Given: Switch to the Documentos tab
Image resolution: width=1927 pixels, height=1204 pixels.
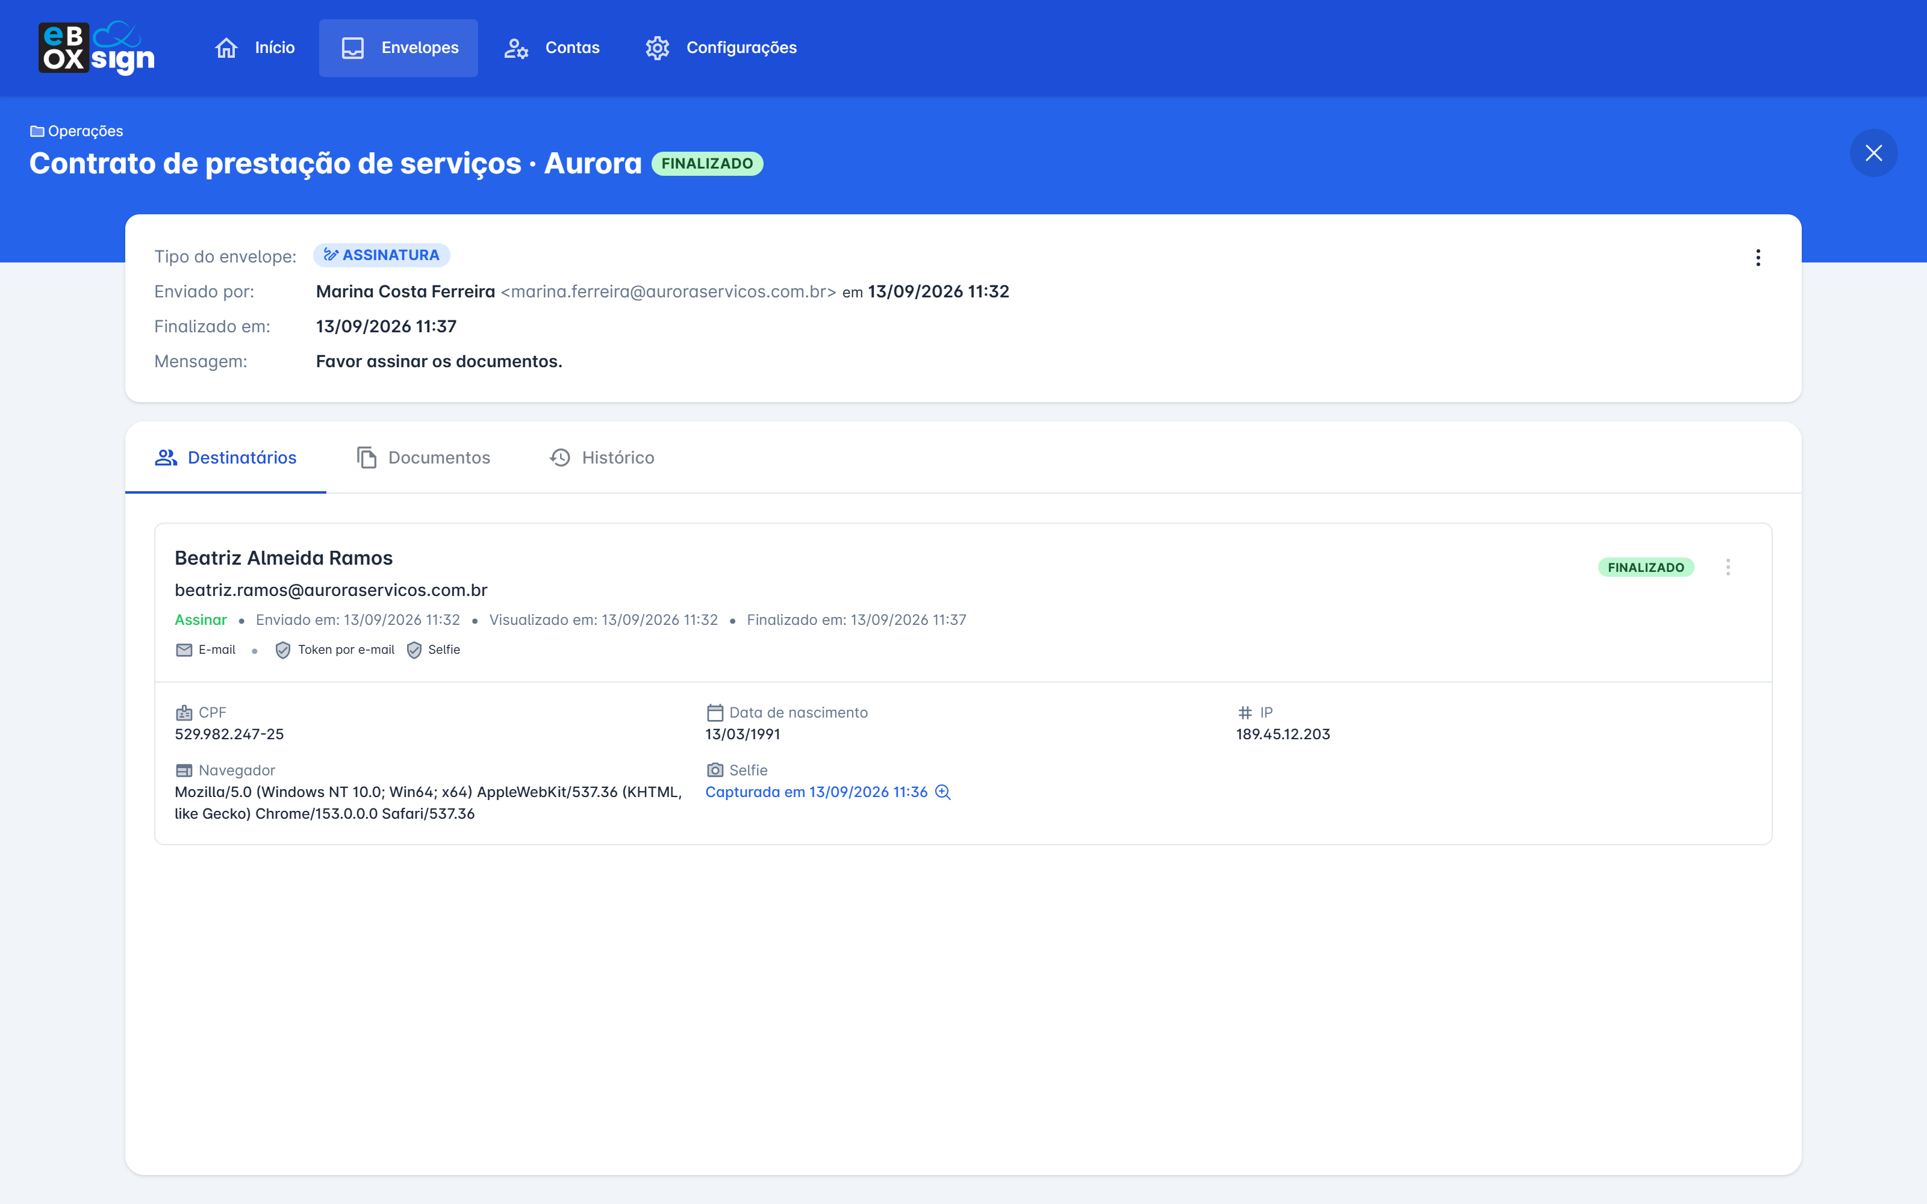Looking at the screenshot, I should pos(423,458).
